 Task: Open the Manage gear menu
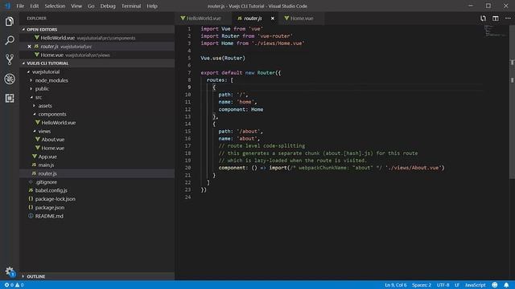(10, 271)
